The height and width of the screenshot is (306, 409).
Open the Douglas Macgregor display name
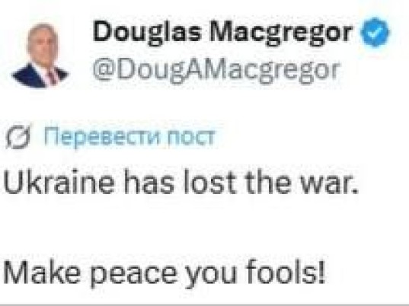(222, 33)
